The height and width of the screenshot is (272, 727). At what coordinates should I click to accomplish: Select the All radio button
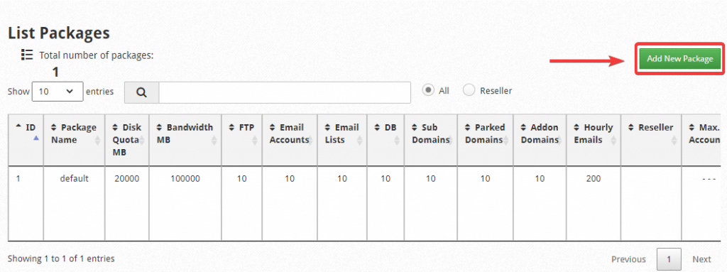428,90
